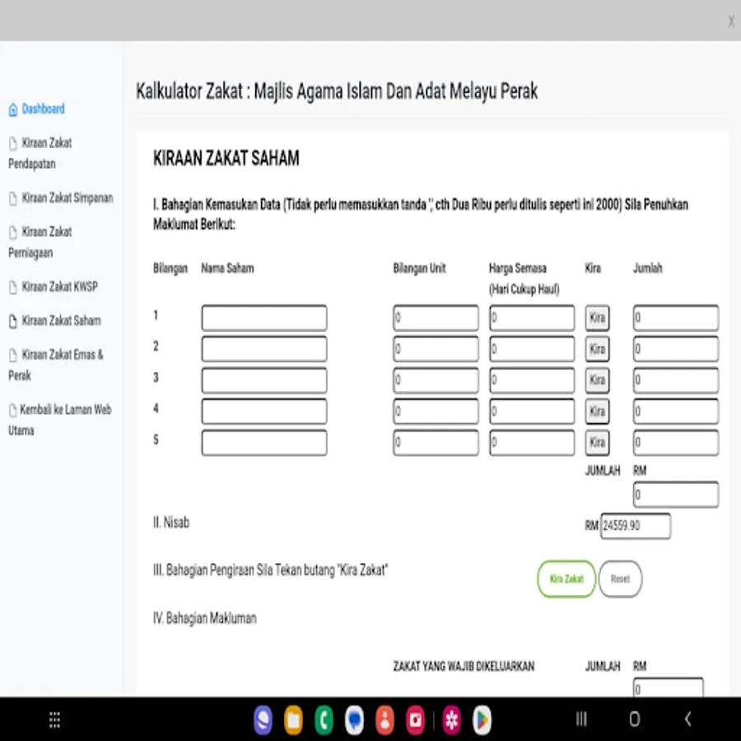This screenshot has width=741, height=741.
Task: Open the yellow My Files app icon
Action: pyautogui.click(x=293, y=720)
